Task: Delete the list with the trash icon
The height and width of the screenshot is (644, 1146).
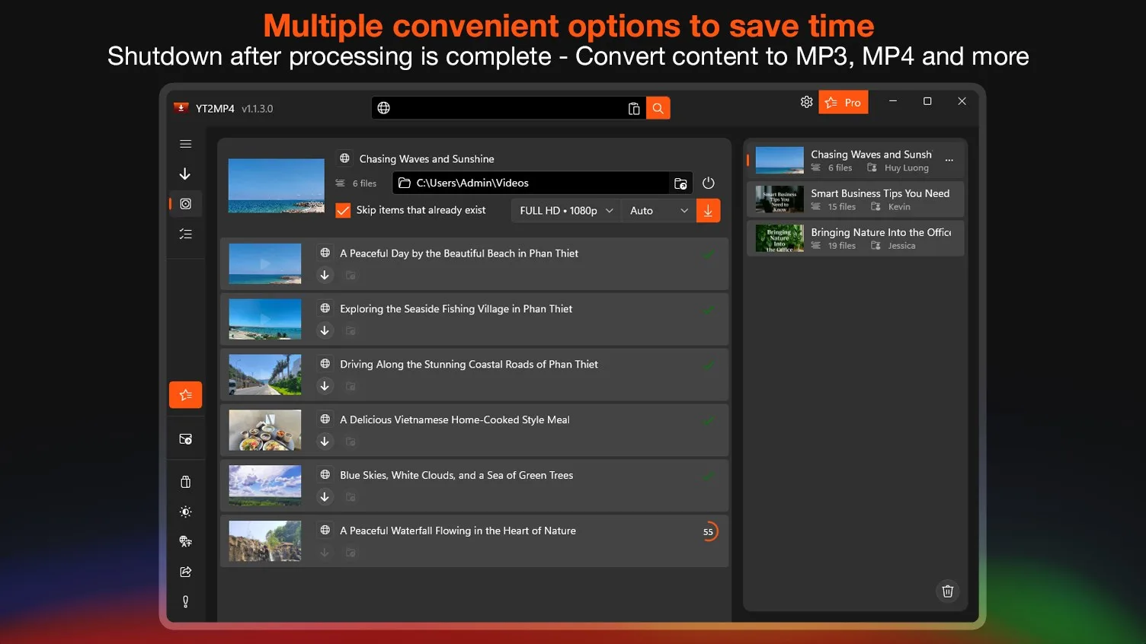Action: tap(947, 591)
